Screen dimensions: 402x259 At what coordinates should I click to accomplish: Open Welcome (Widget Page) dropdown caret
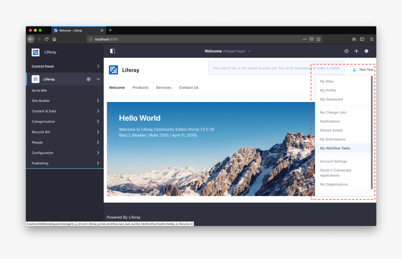[x=249, y=51]
